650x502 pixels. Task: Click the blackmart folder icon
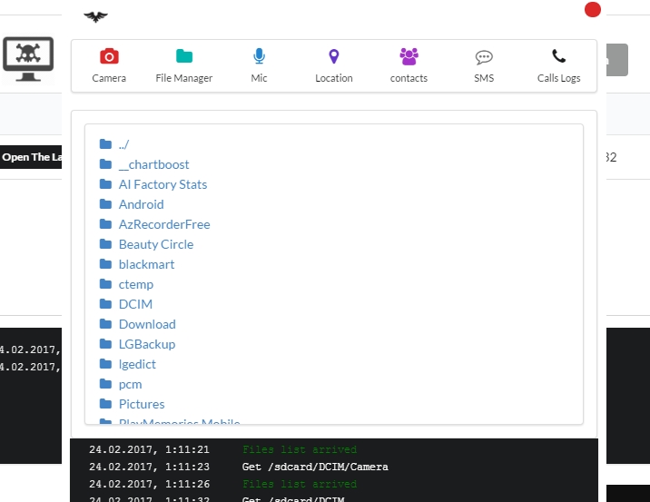106,264
